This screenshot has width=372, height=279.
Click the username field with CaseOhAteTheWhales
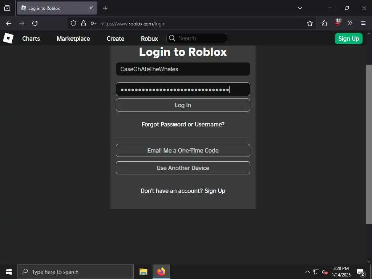tap(183, 69)
